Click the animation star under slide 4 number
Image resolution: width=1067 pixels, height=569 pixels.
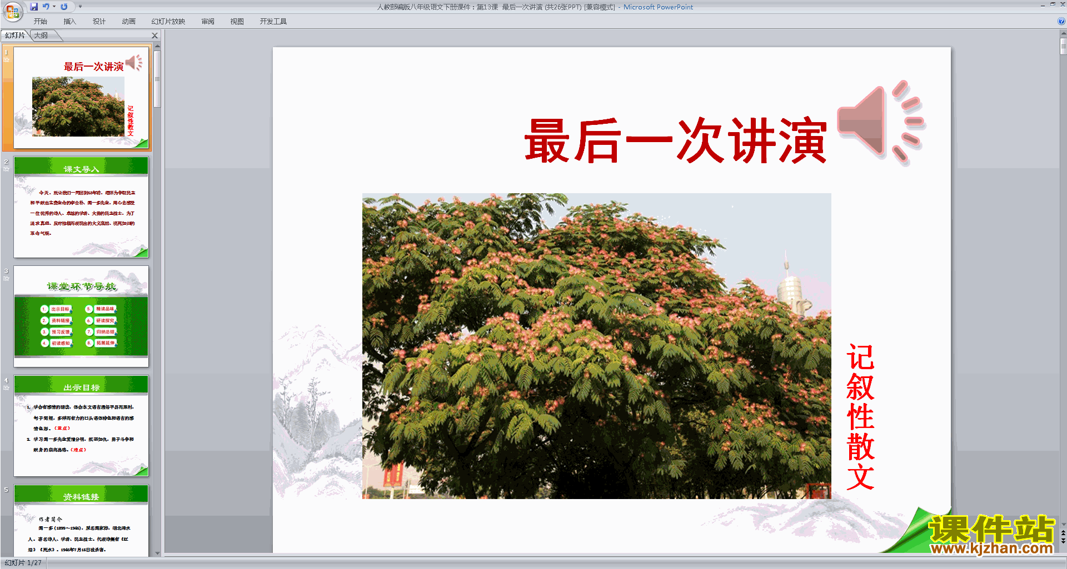point(6,387)
